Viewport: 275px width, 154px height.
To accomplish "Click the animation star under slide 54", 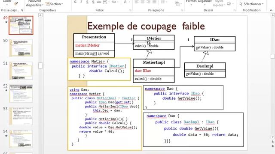I will coord(6,136).
